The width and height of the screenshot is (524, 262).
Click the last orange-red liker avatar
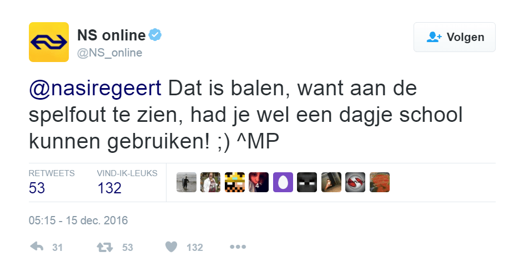[x=380, y=182]
